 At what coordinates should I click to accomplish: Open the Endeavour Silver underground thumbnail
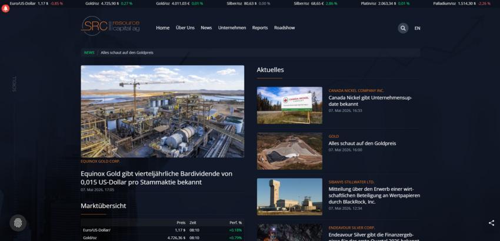point(289,232)
